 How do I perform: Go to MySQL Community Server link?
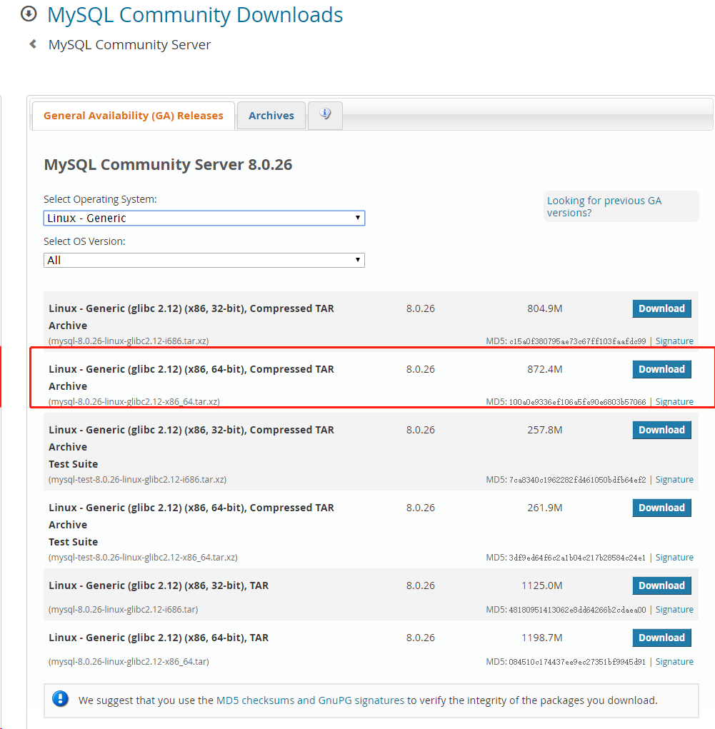129,45
